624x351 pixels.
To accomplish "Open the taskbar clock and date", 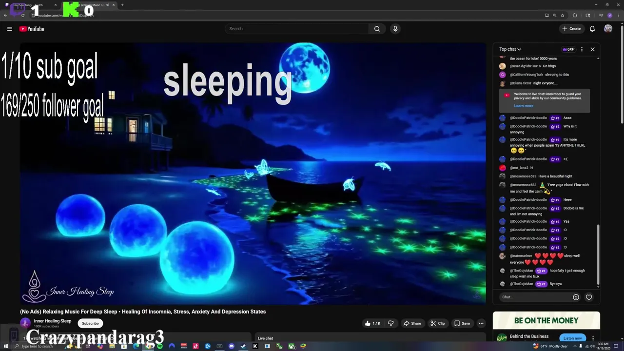I will tap(603, 346).
